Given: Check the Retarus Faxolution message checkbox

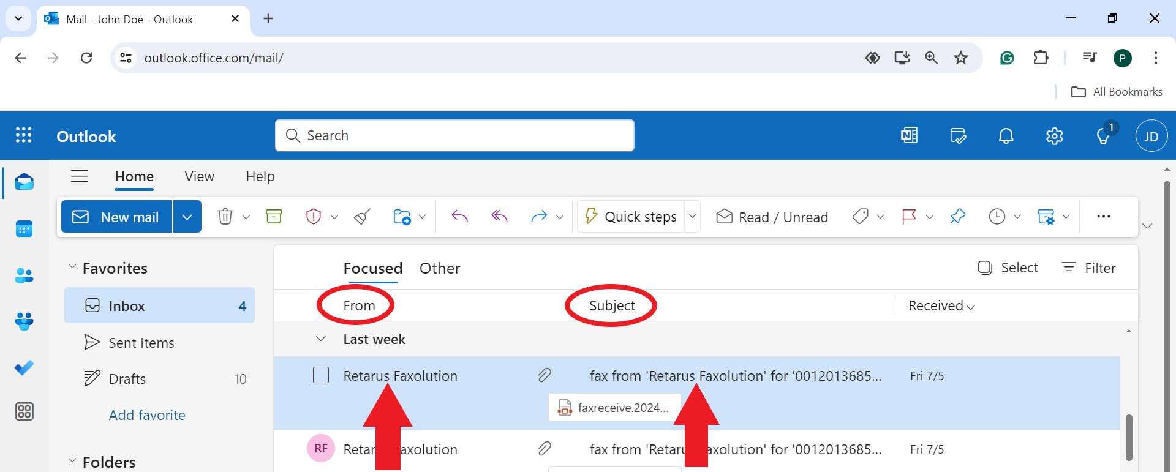Looking at the screenshot, I should click(321, 375).
